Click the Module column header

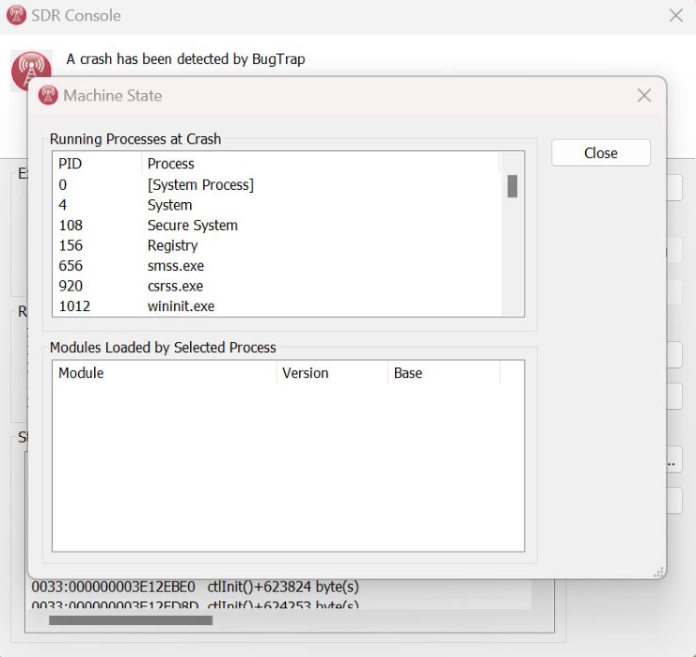click(165, 372)
